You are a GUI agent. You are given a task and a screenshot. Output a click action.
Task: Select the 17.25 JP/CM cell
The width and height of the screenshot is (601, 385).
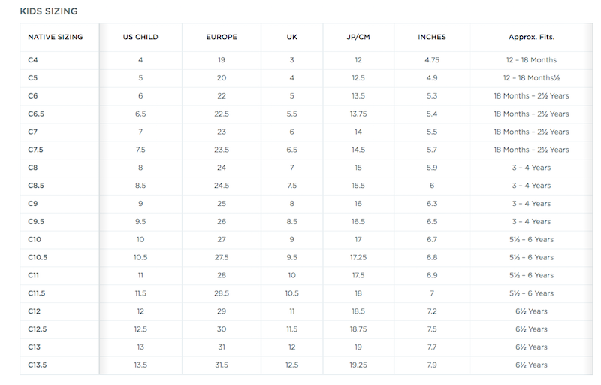[x=358, y=257]
